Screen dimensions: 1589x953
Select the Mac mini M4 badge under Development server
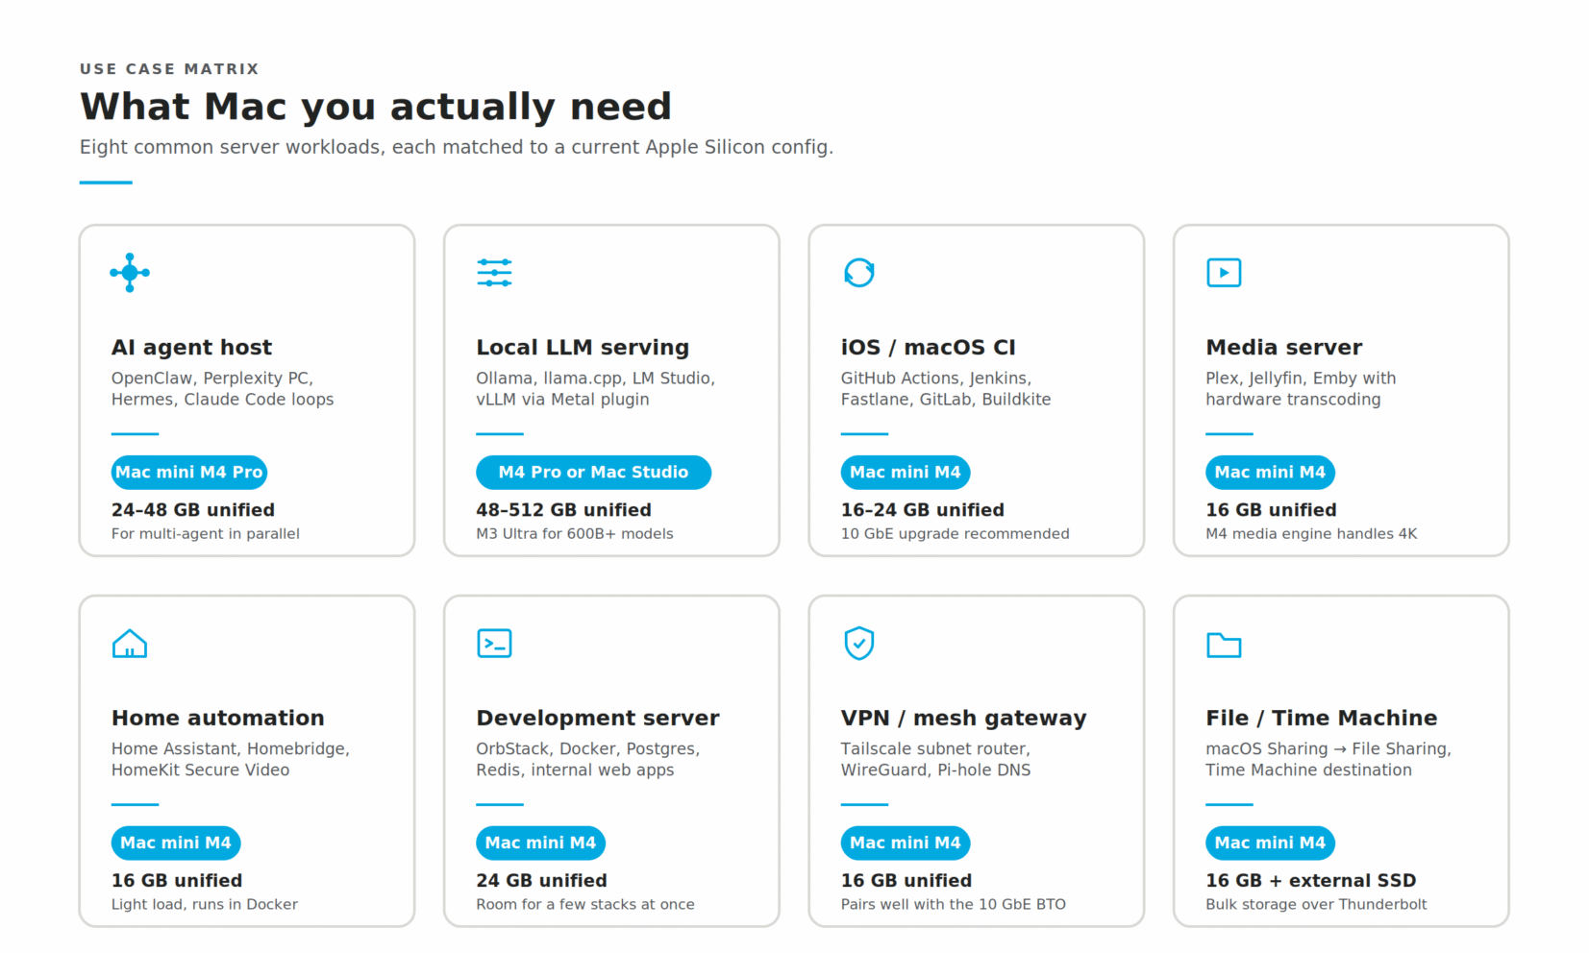pyautogui.click(x=540, y=843)
